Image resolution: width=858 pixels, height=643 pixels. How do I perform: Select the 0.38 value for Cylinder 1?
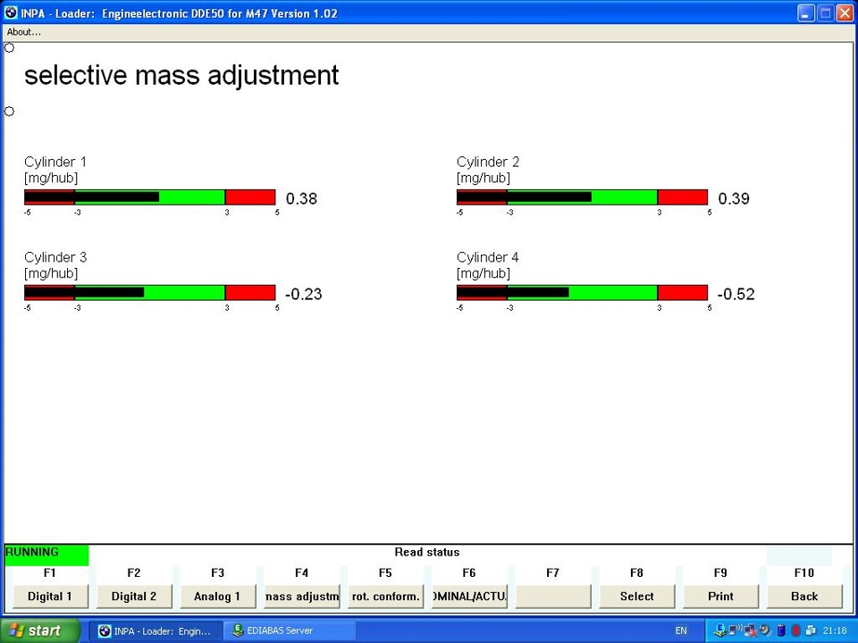(x=301, y=198)
